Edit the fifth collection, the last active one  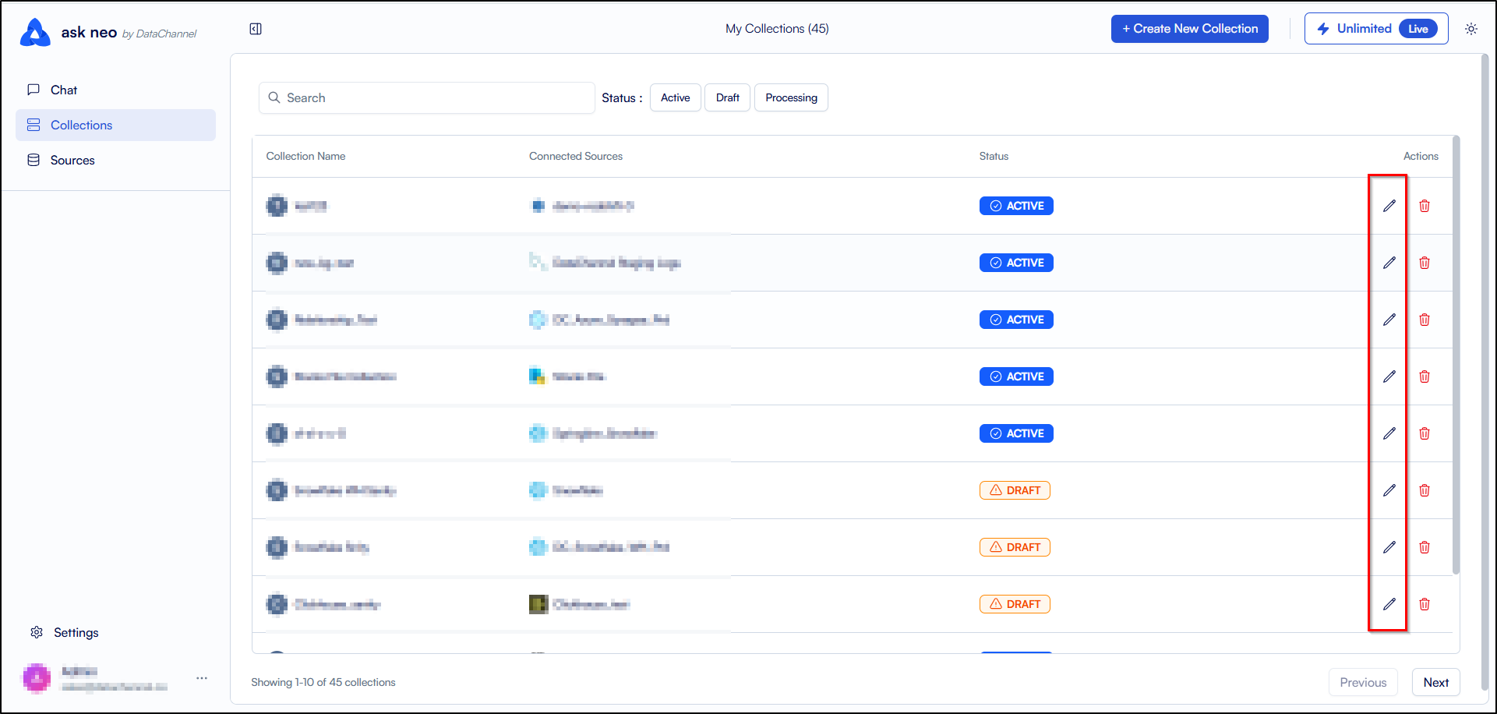coord(1389,433)
